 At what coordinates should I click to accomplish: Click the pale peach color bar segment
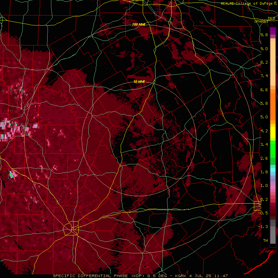coord(273,64)
